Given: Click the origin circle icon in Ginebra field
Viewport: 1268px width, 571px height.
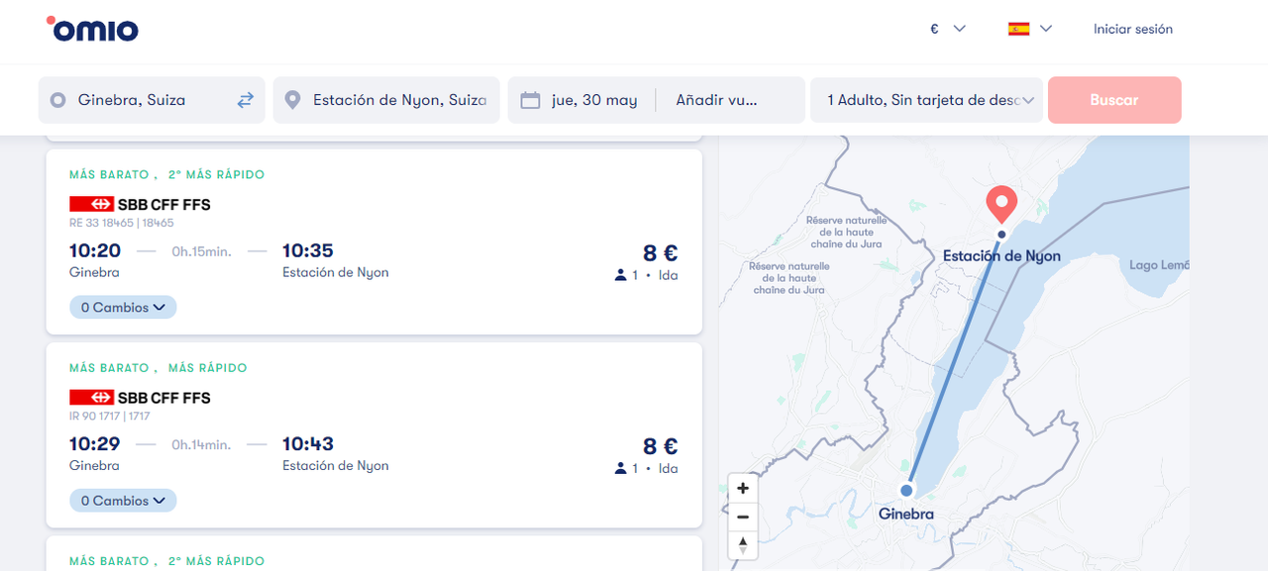Looking at the screenshot, I should [58, 100].
